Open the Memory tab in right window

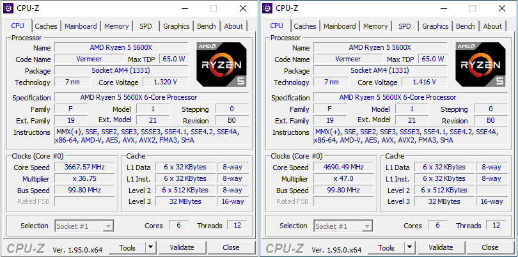[x=375, y=26]
